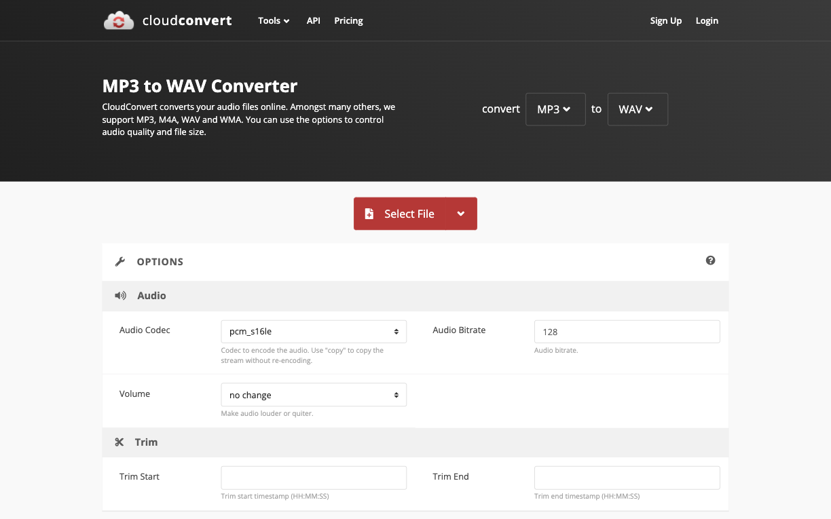831x519 pixels.
Task: Click 'Make audio louder or quiter' hint
Action: pyautogui.click(x=267, y=414)
